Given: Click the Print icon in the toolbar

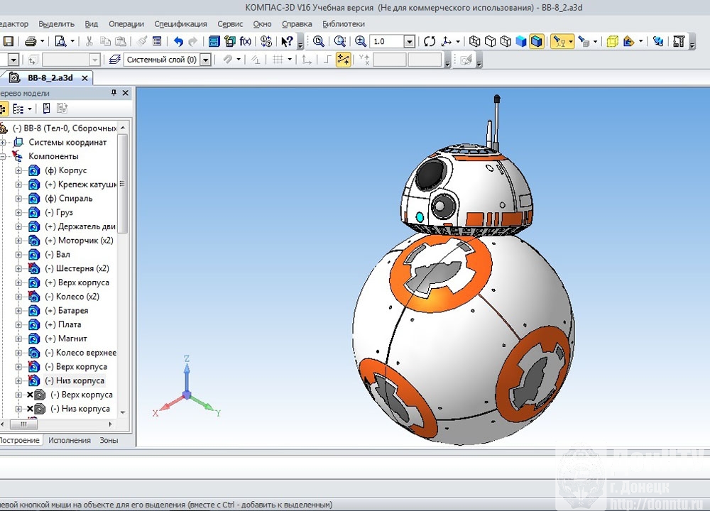Looking at the screenshot, I should coord(31,42).
